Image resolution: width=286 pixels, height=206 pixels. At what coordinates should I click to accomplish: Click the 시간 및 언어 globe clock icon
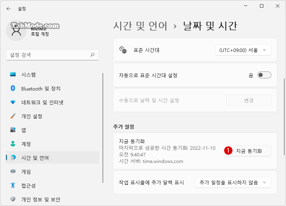click(13, 157)
